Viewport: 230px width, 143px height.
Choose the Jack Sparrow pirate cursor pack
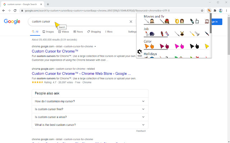165,21
